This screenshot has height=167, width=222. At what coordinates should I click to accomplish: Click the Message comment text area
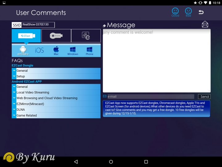pos(157,61)
